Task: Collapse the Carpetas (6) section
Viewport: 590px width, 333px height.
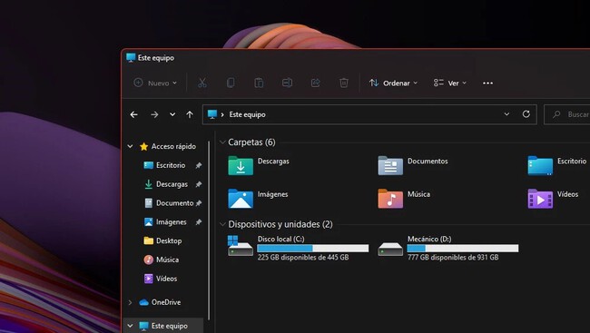Action: [222, 142]
